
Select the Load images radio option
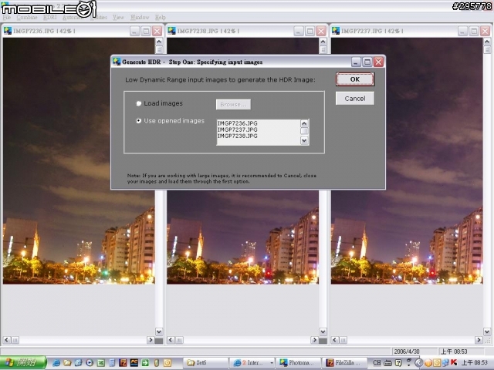click(x=160, y=103)
